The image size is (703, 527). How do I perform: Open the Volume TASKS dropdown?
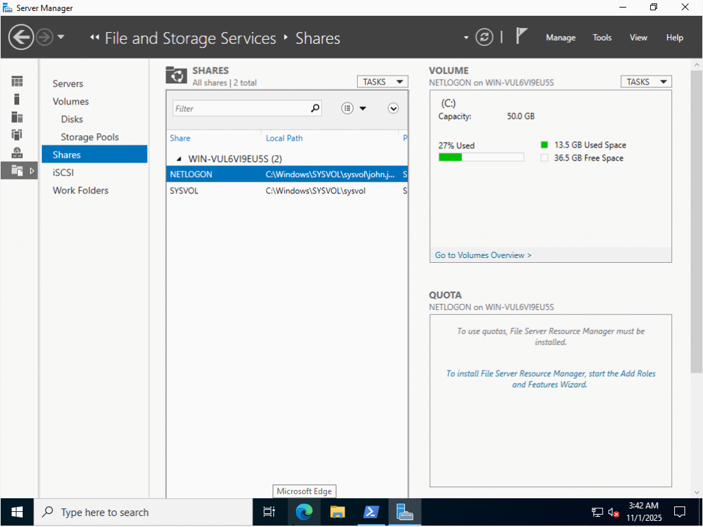coord(645,82)
